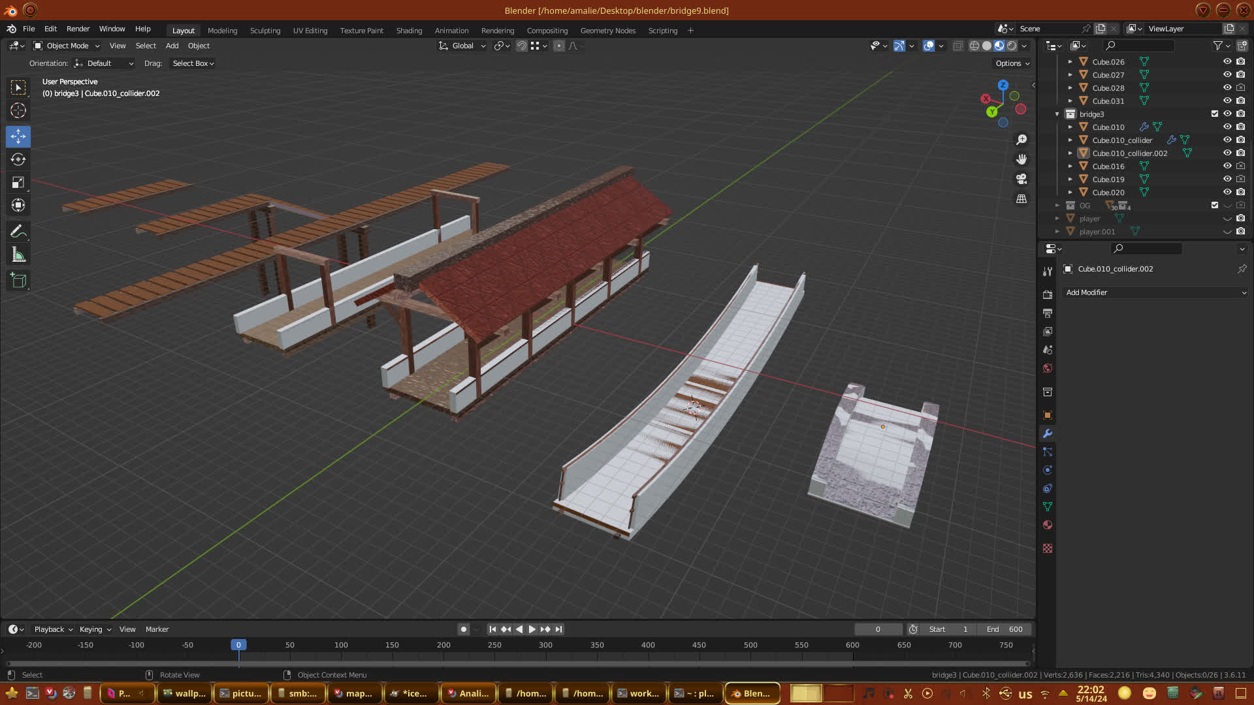The image size is (1254, 705).
Task: Select the Rotate tool in the toolbar
Action: click(18, 159)
